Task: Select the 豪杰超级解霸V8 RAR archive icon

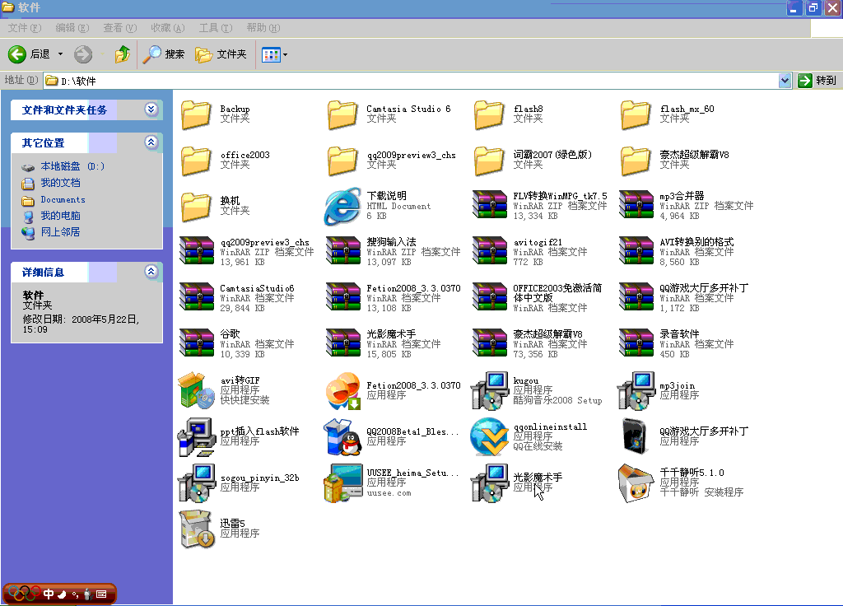Action: point(489,343)
